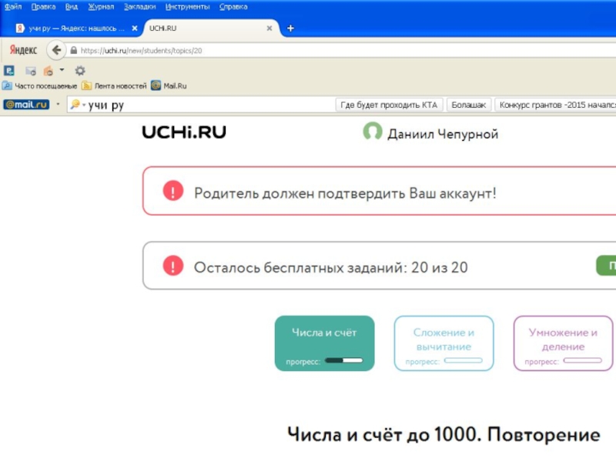Open a new browser tab
The image size is (616, 462).
coord(290,28)
